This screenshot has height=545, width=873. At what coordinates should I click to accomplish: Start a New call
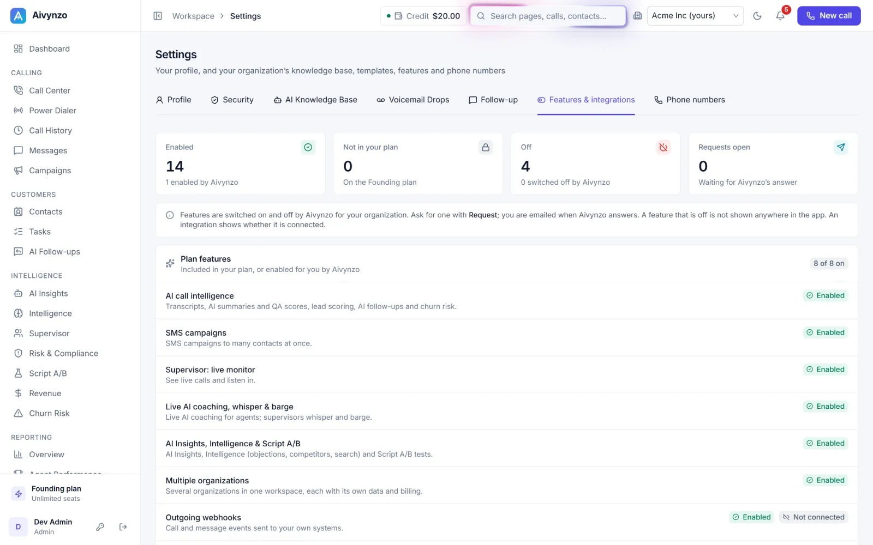(829, 16)
